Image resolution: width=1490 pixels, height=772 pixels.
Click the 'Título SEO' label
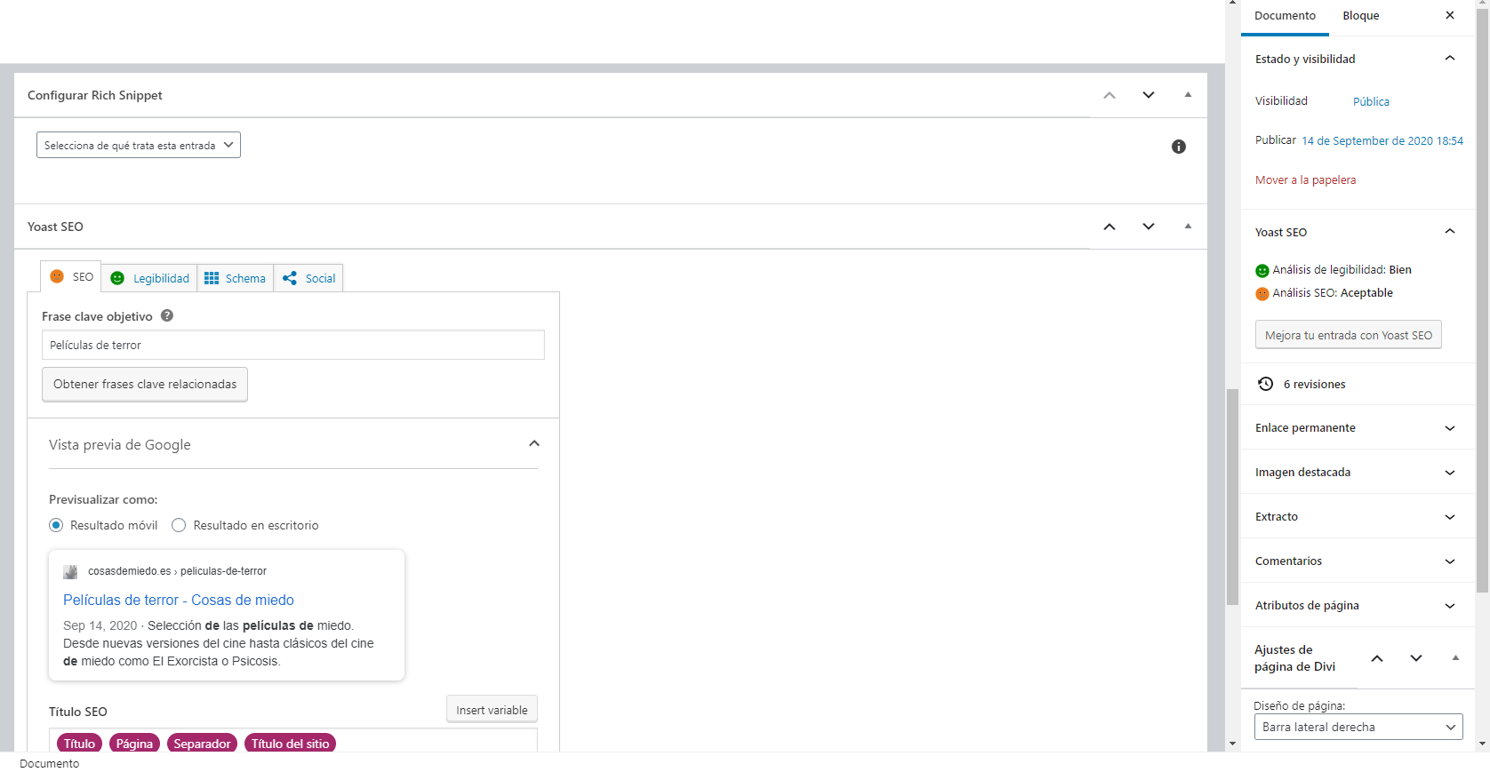coord(78,712)
